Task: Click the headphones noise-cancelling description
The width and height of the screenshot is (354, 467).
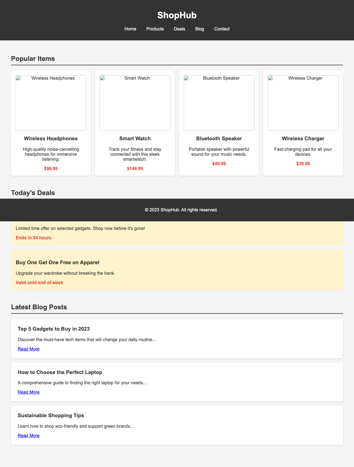Action: (x=51, y=154)
